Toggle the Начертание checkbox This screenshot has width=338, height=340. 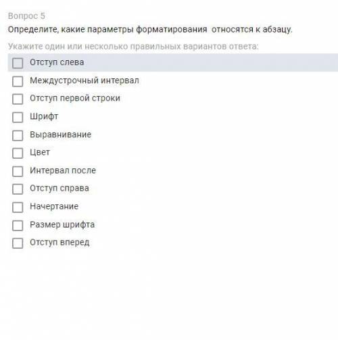[x=18, y=208]
